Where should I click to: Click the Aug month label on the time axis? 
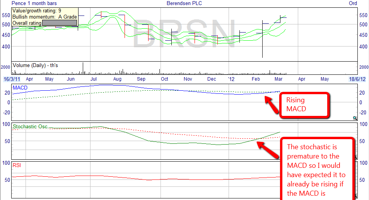coord(117,79)
